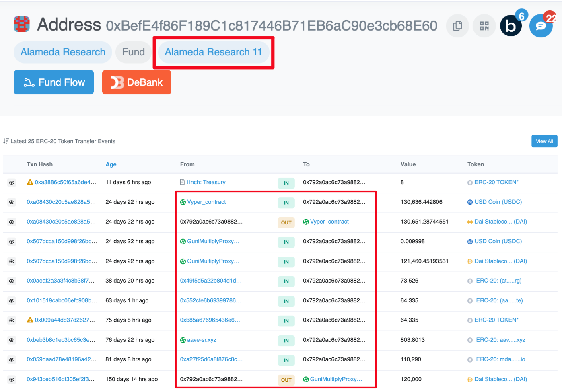
Task: Select the Alameda Research 11 tag
Action: click(213, 52)
